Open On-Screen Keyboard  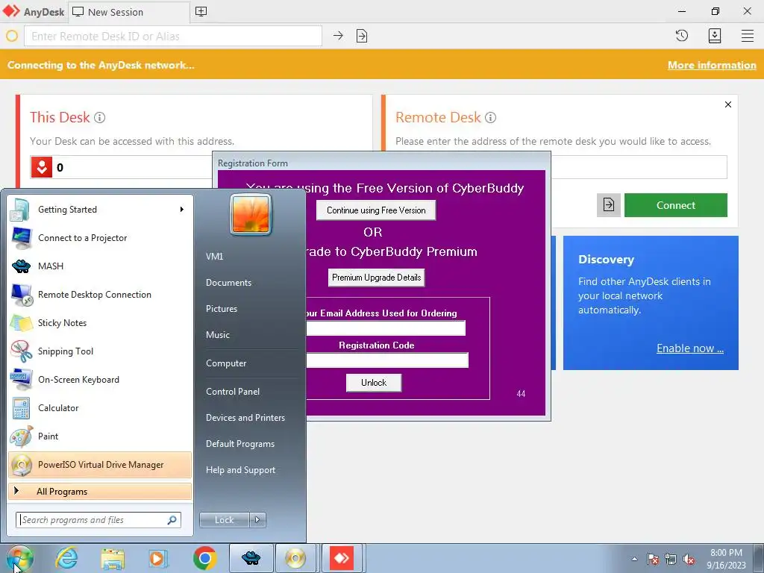[x=100, y=380]
